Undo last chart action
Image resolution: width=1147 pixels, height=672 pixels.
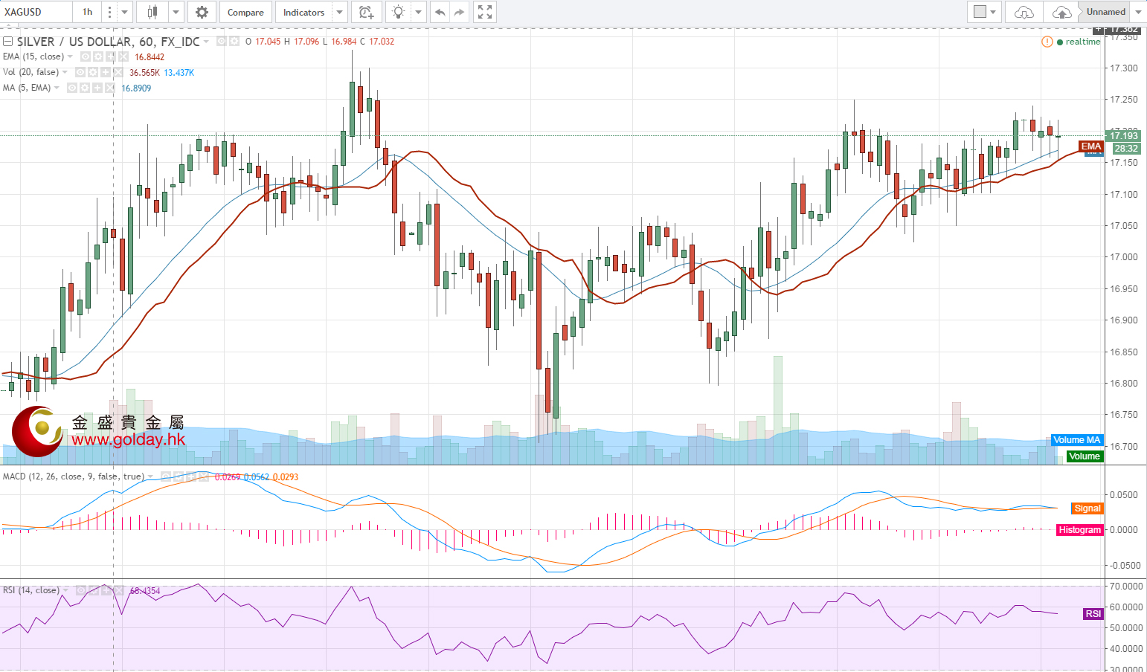tap(440, 12)
